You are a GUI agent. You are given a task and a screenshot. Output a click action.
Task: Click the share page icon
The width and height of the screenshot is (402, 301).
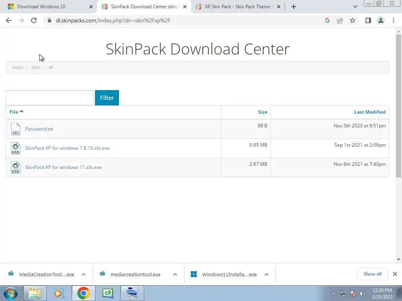tap(340, 20)
